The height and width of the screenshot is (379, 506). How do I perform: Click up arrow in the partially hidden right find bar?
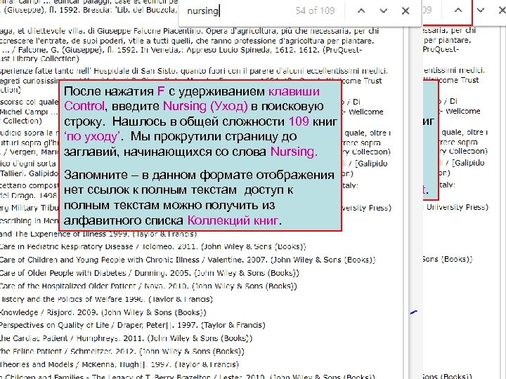point(458,11)
